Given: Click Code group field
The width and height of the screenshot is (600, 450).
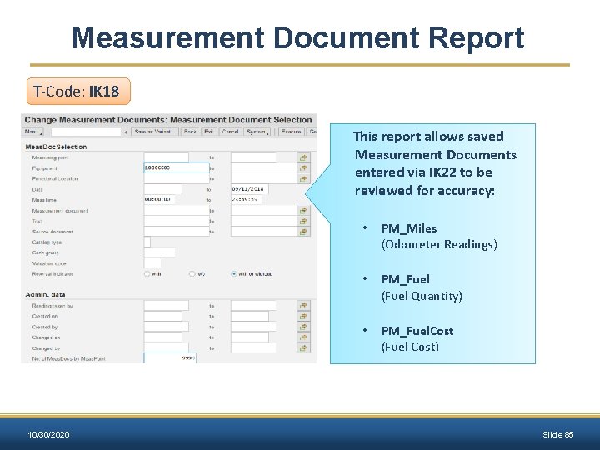Looking at the screenshot, I should (159, 252).
